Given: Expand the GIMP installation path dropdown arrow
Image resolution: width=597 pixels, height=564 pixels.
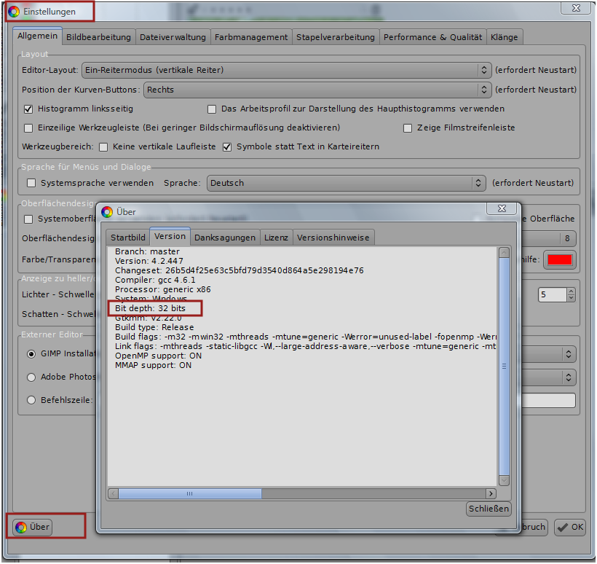Looking at the screenshot, I should [x=569, y=354].
